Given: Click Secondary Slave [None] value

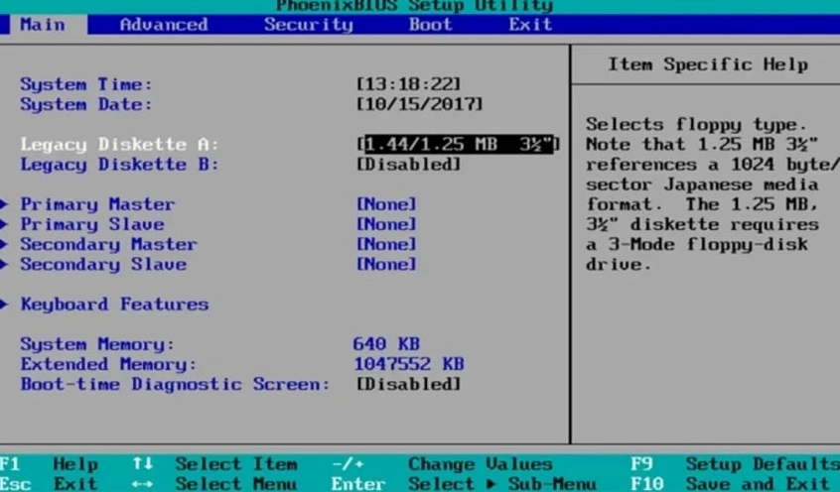Looking at the screenshot, I should (386, 264).
